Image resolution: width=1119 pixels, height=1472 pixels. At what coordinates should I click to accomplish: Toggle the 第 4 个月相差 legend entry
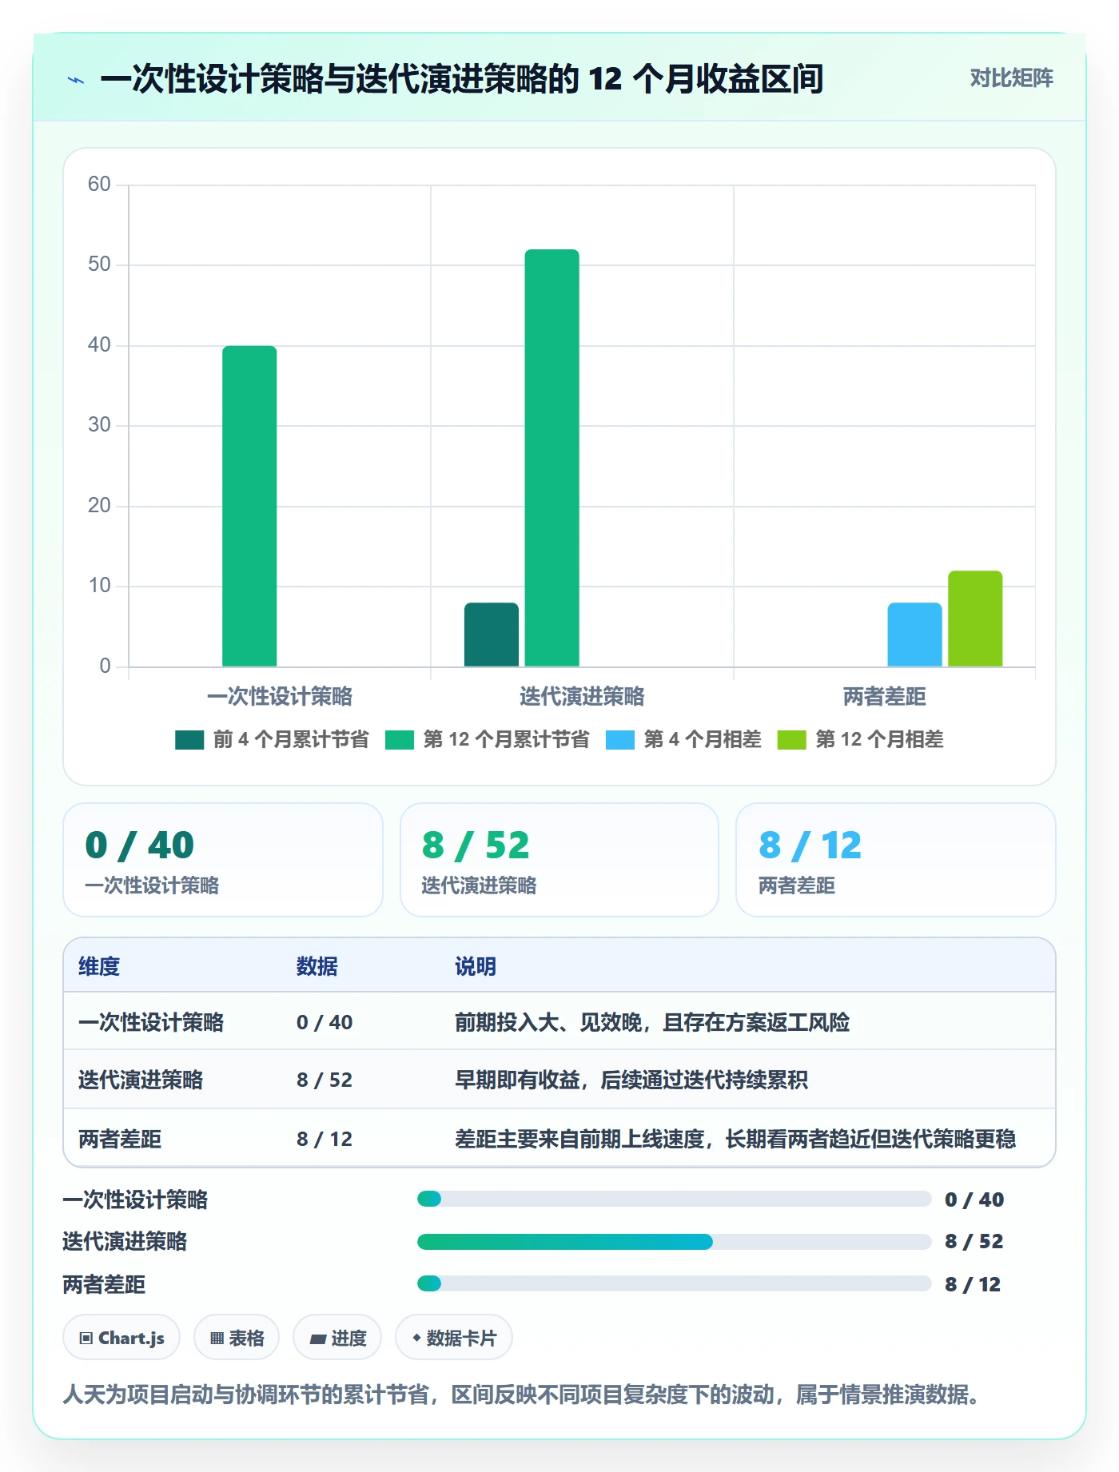pos(683,740)
